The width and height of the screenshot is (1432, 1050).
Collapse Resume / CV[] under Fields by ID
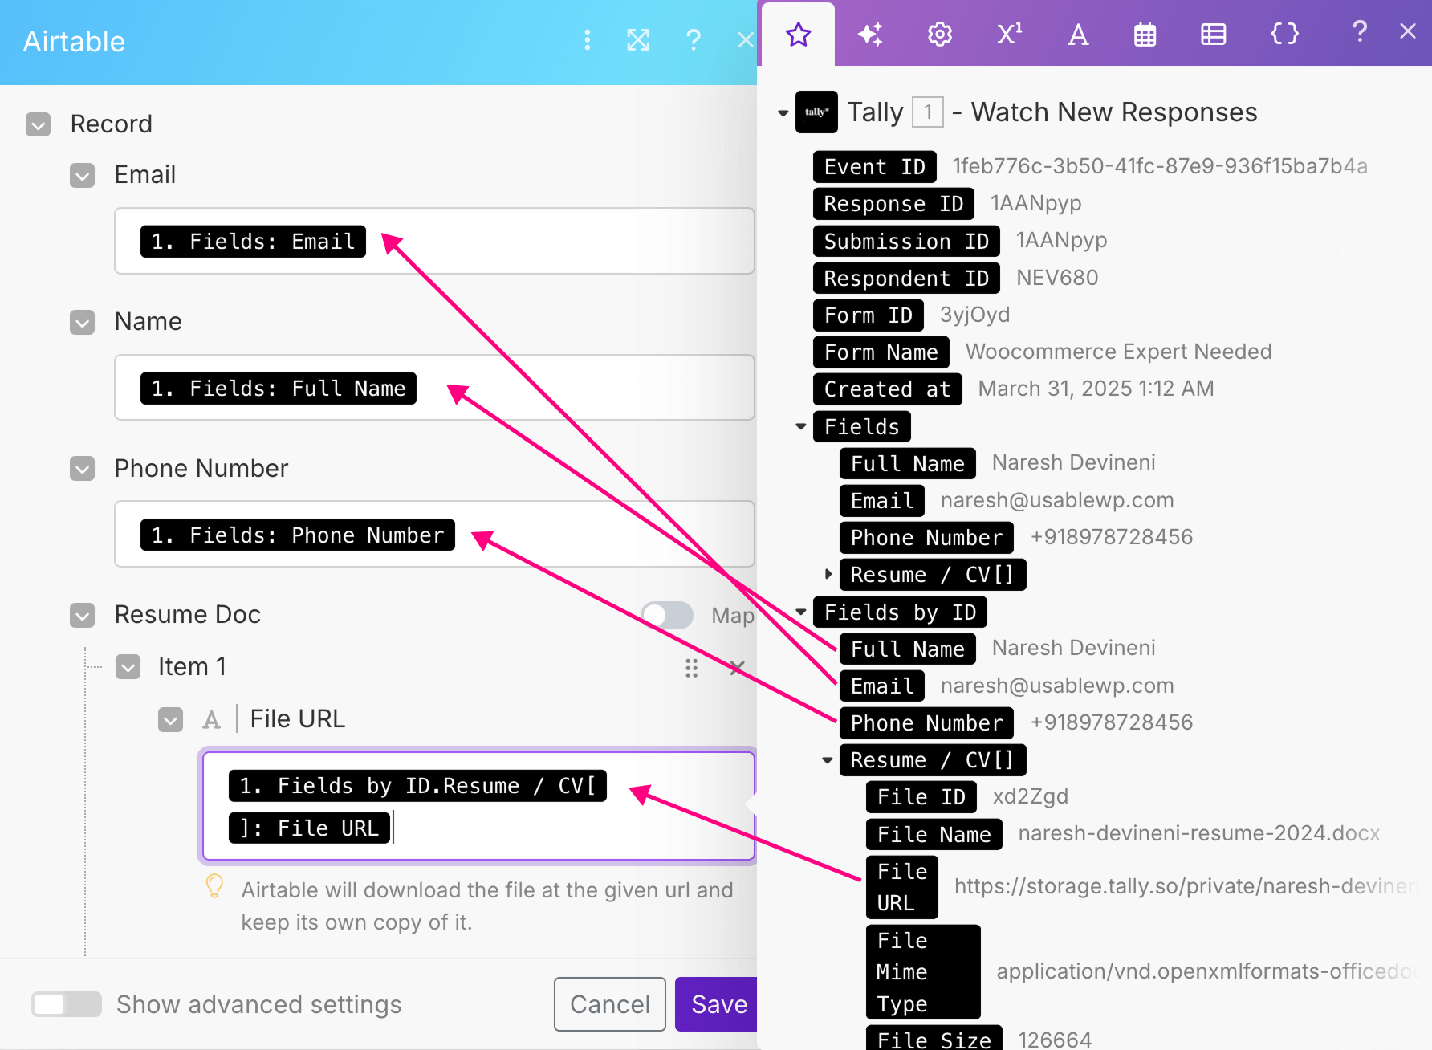pos(828,760)
